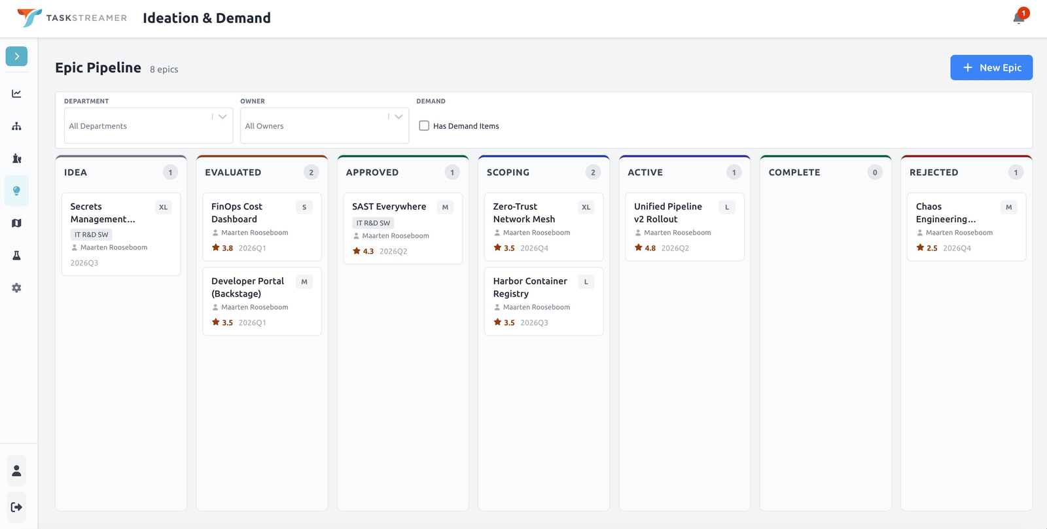Open the map roadmap sidebar icon
1047x529 pixels.
(16, 223)
